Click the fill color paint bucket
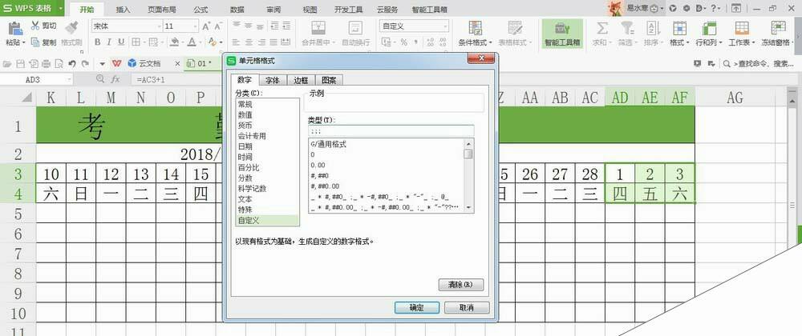The height and width of the screenshot is (336, 802). click(x=174, y=42)
